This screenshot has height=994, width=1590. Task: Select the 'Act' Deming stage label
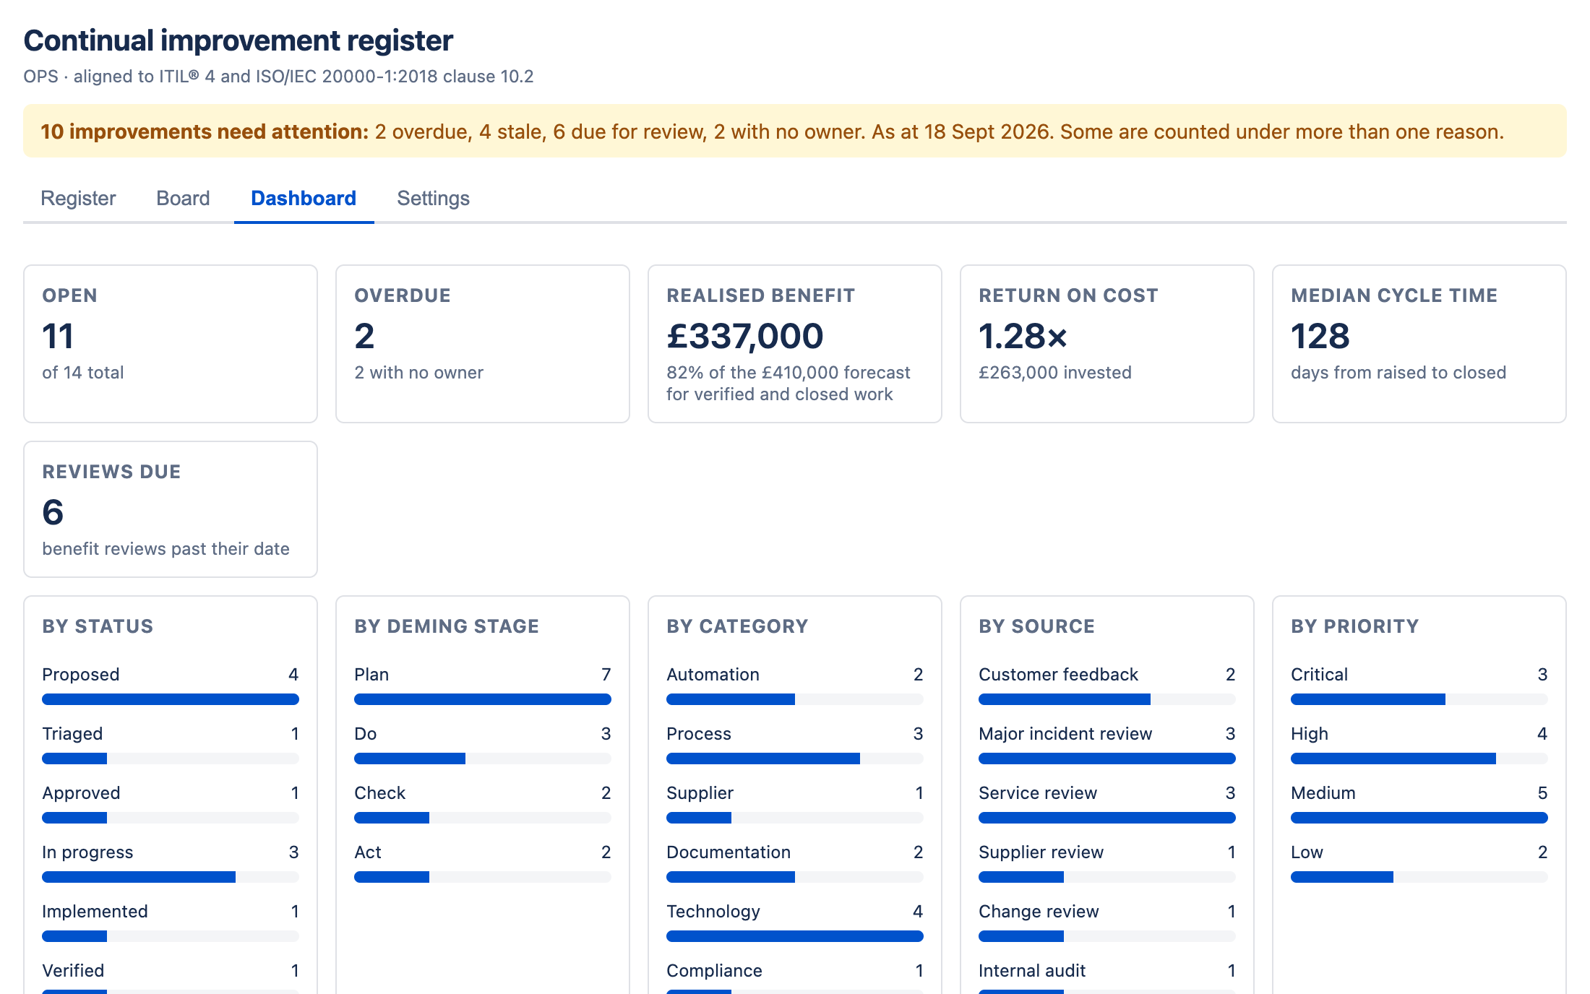pos(368,852)
